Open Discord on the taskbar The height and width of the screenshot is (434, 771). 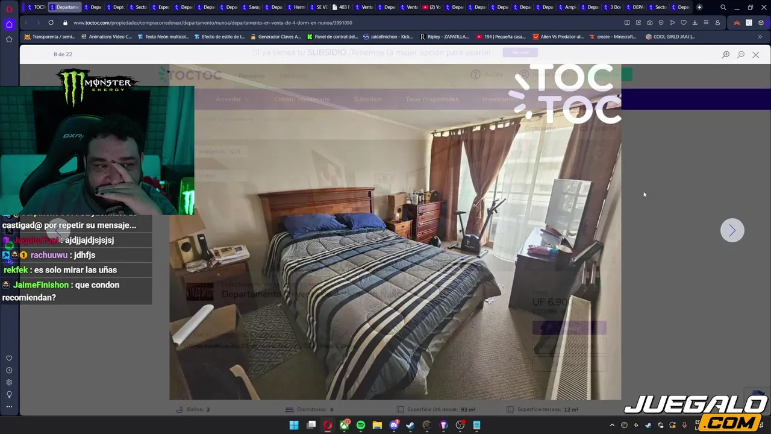pyautogui.click(x=394, y=425)
